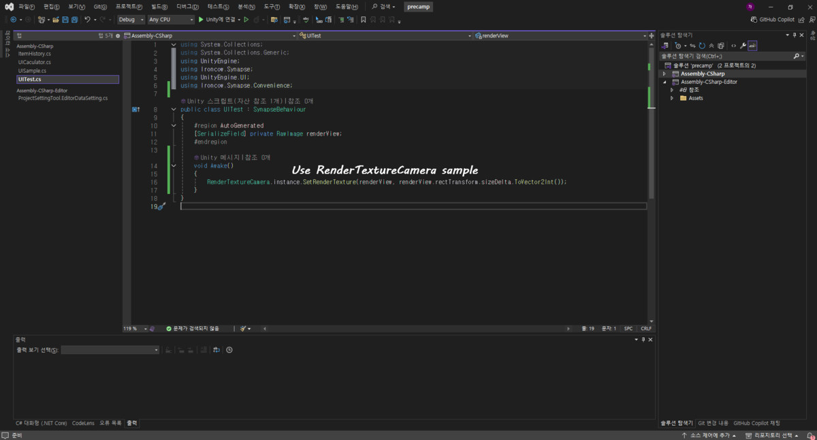The width and height of the screenshot is (817, 440).
Task: Open the 디버그(D) menu
Action: 187,7
